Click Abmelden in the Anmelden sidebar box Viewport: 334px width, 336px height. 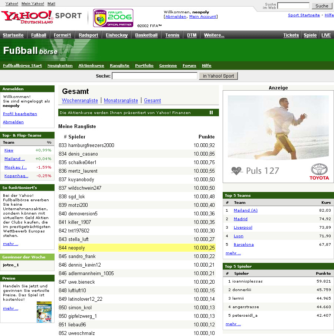(13, 122)
